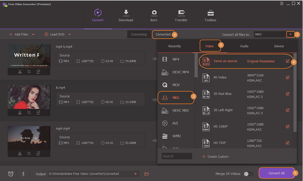Open the Toolbox section
Screen dimensions: 303x181
point(210,15)
